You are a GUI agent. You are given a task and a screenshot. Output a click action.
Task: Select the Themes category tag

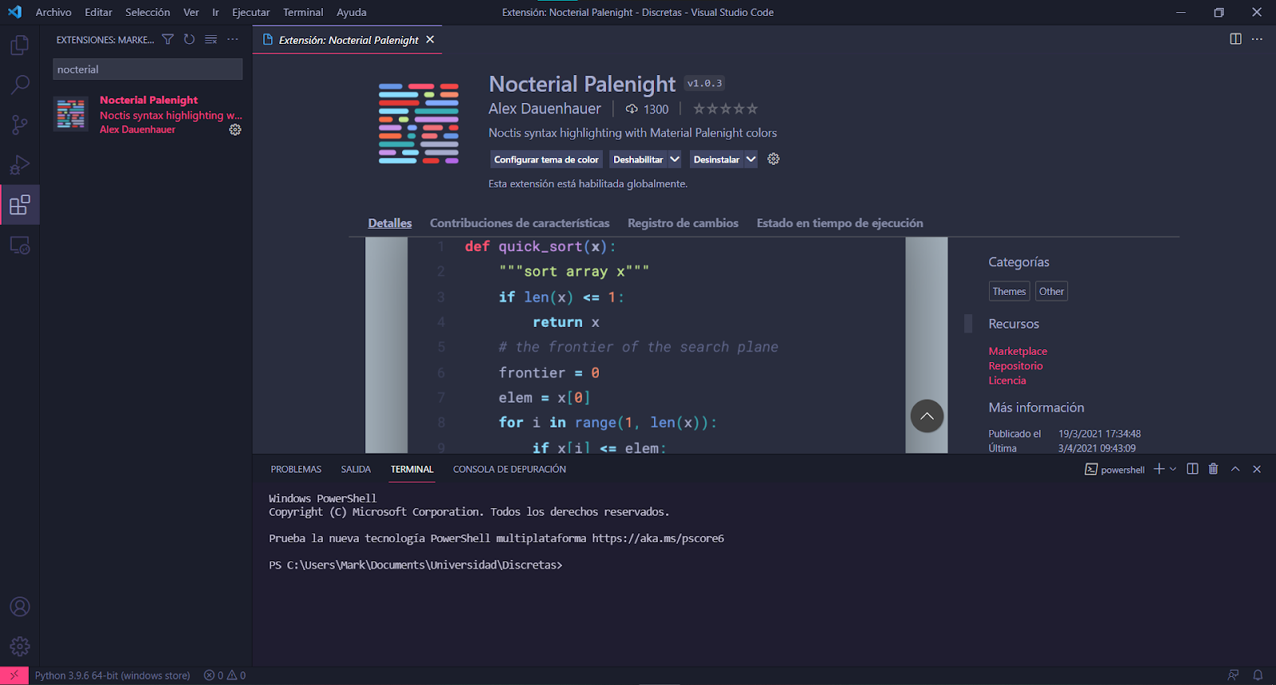click(x=1009, y=291)
